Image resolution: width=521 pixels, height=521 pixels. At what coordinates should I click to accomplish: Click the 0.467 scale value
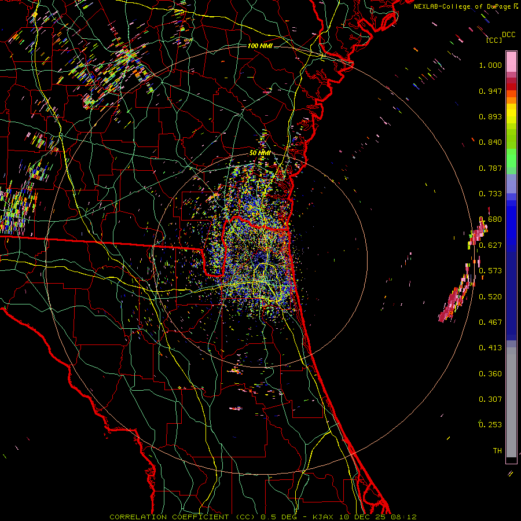point(490,322)
